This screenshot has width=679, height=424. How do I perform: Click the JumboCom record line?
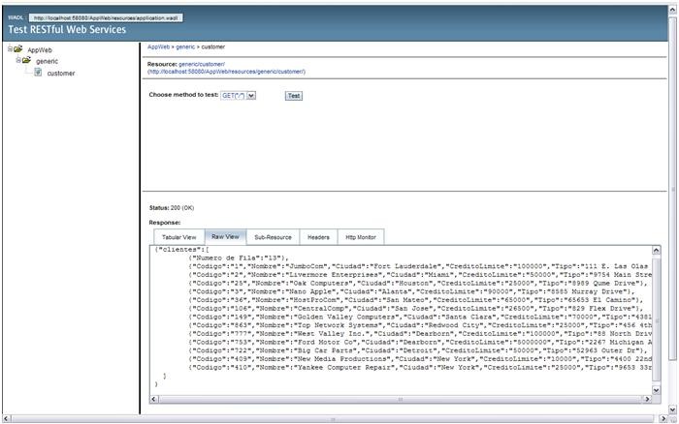(x=420, y=266)
